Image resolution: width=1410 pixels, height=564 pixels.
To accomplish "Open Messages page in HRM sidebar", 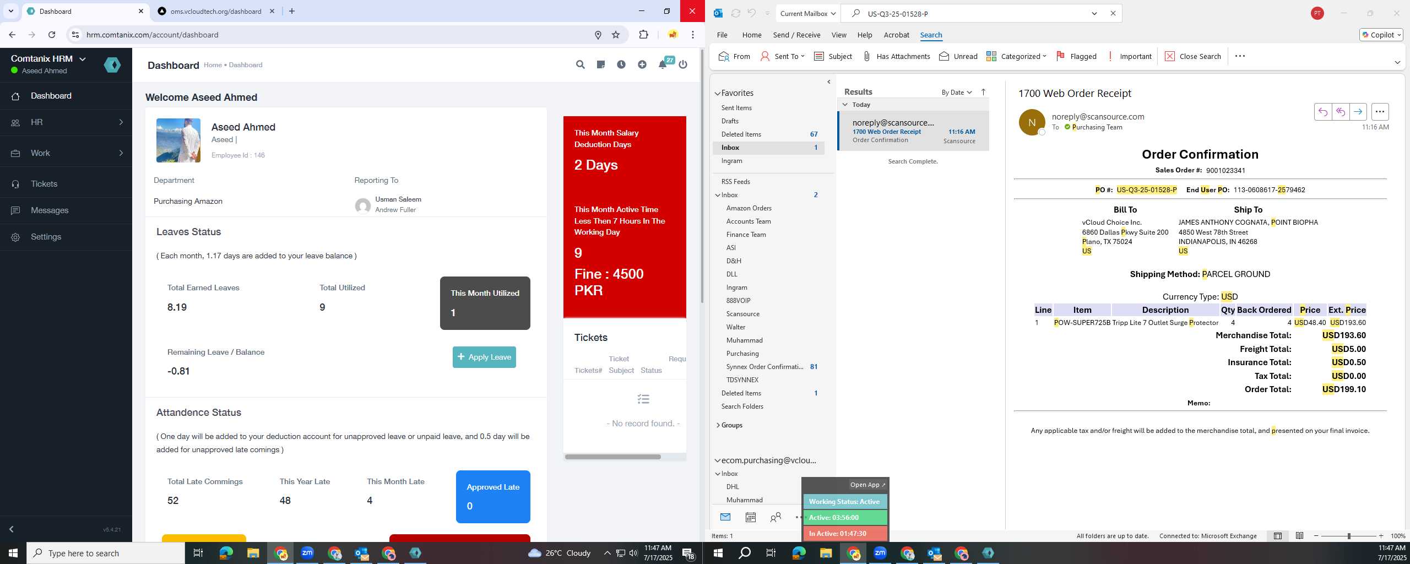I will [66, 210].
